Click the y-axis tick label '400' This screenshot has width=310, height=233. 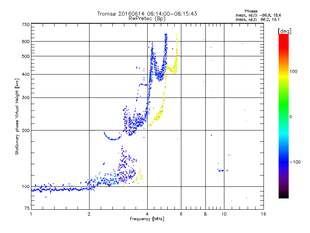[26, 75]
